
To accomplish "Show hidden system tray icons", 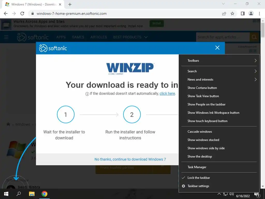I will 219,194.
